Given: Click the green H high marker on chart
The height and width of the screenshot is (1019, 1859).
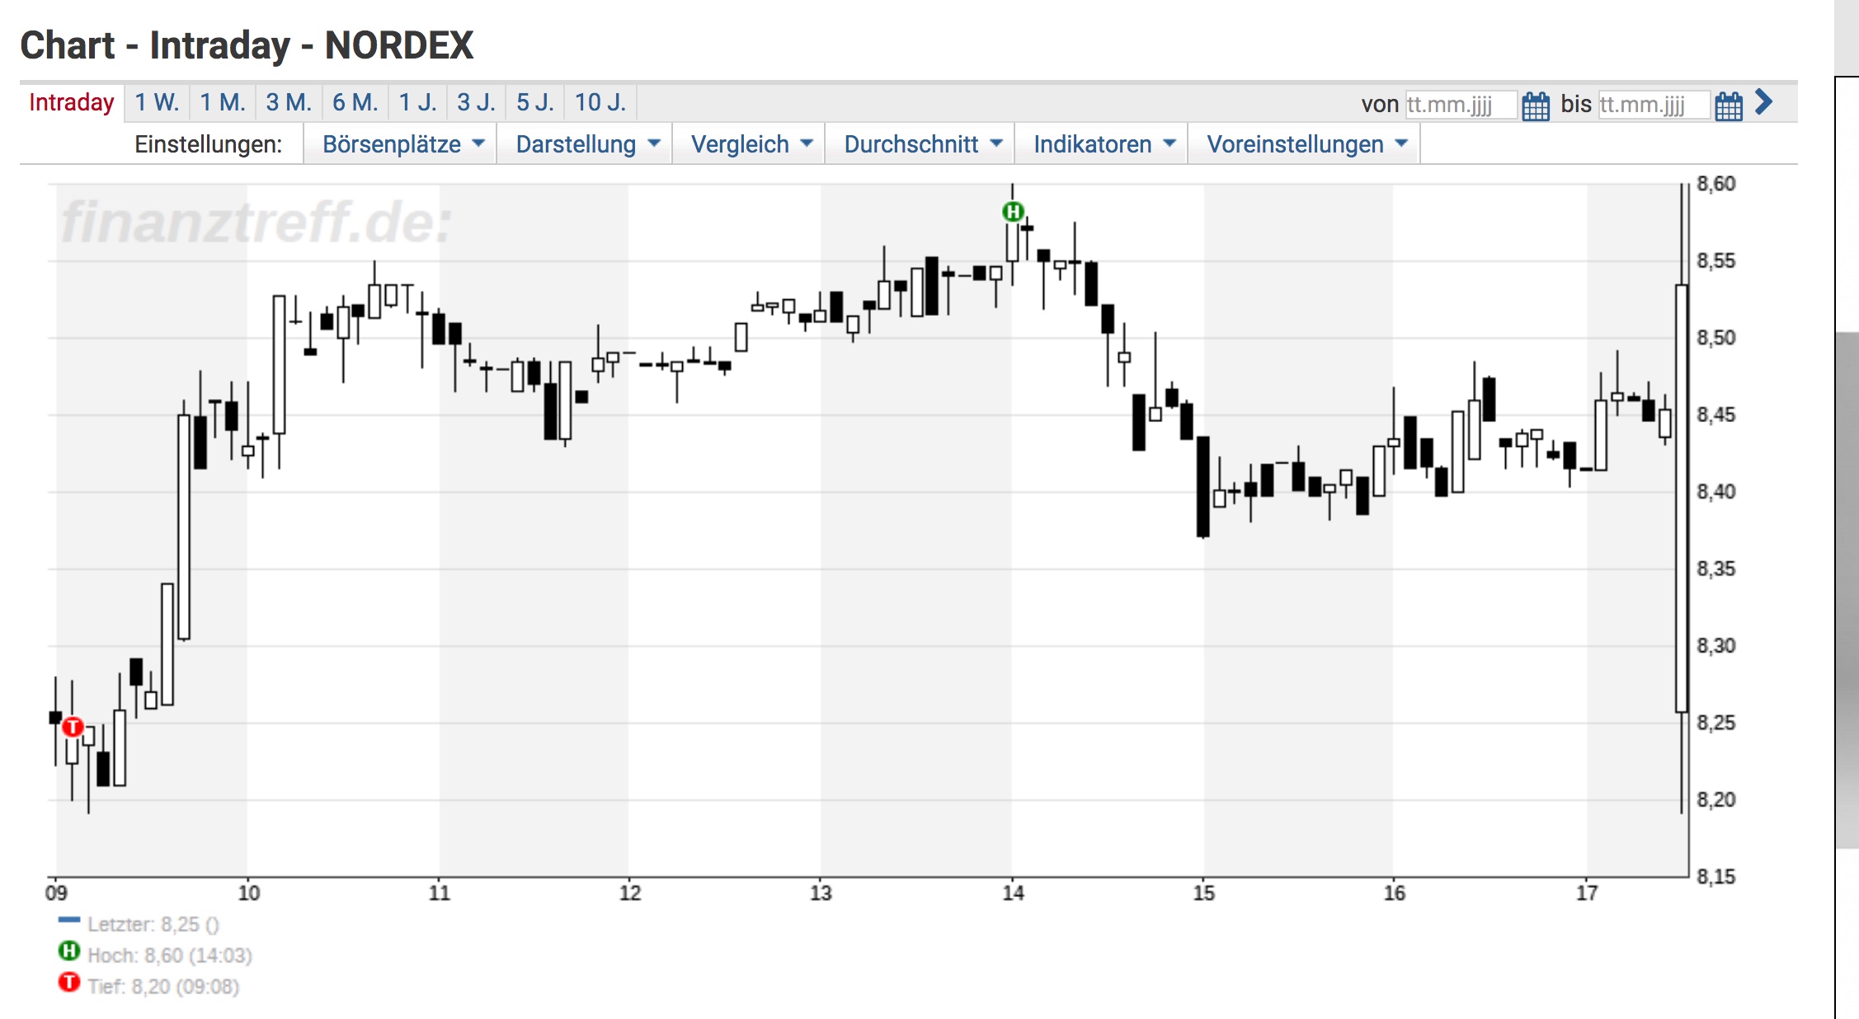Looking at the screenshot, I should (x=1013, y=212).
